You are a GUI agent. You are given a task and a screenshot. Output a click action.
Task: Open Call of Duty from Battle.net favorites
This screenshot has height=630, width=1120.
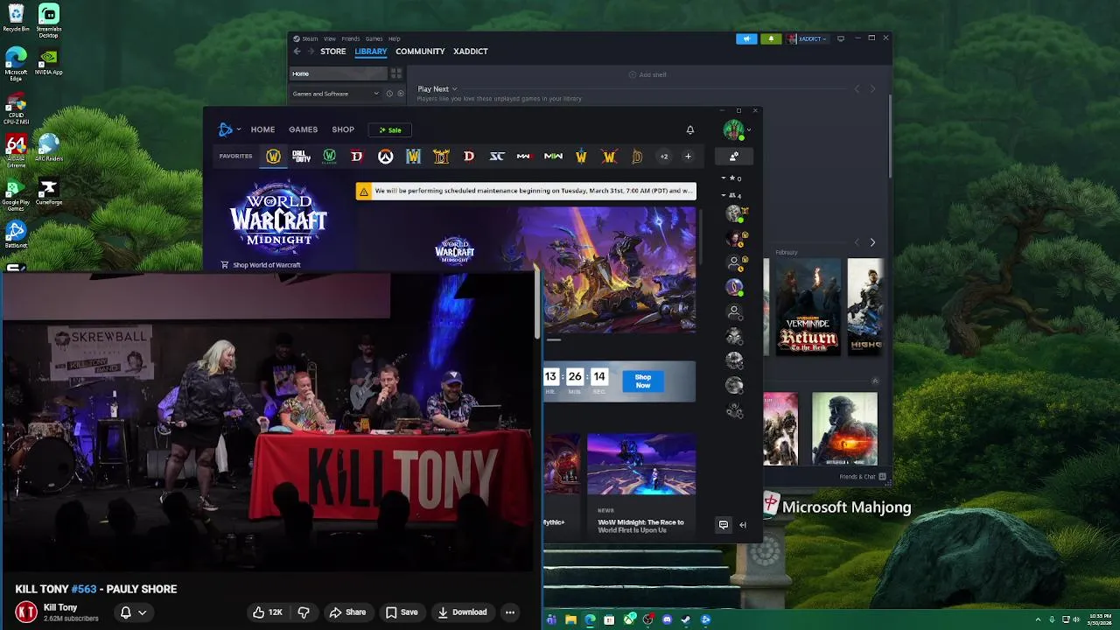click(x=301, y=157)
